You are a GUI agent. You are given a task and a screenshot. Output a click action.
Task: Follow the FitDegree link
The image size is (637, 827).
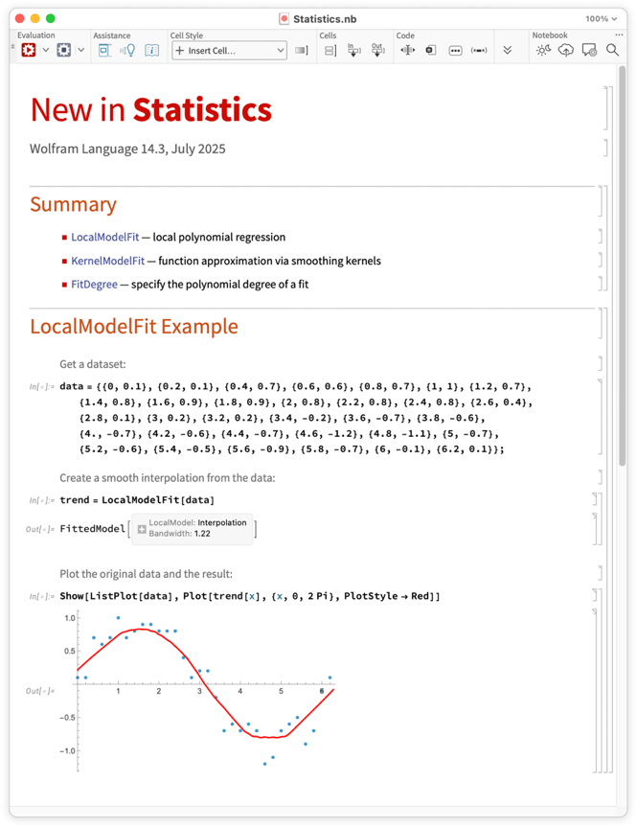[x=95, y=285]
